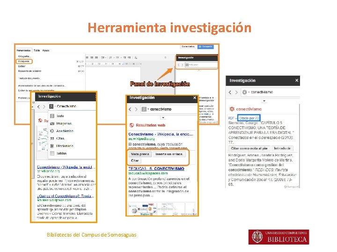Click the Comentarios button
The image size is (337, 252).
(x=188, y=47)
